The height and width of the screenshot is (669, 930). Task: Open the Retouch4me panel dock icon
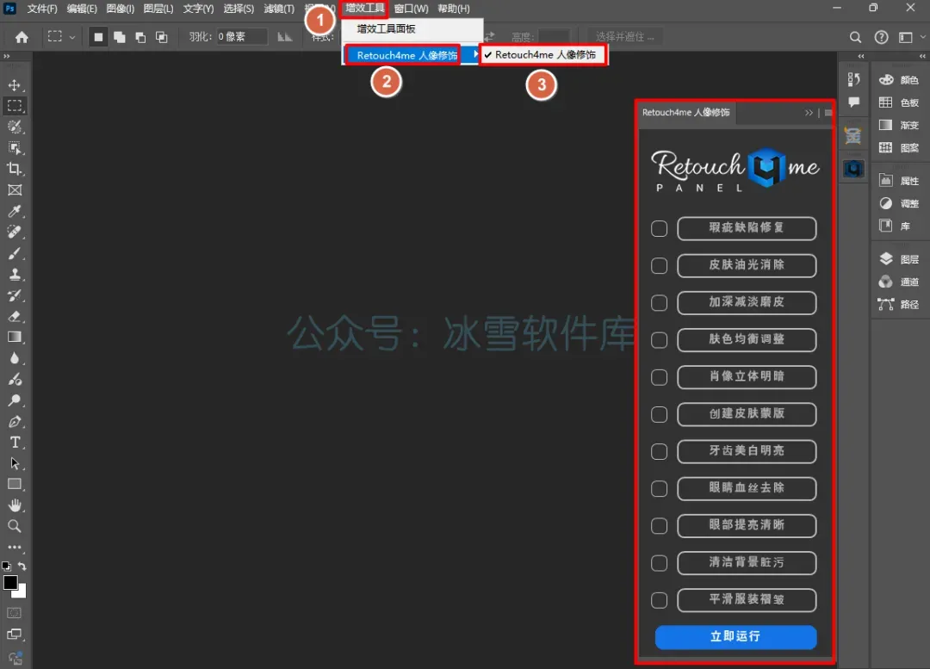click(x=853, y=170)
